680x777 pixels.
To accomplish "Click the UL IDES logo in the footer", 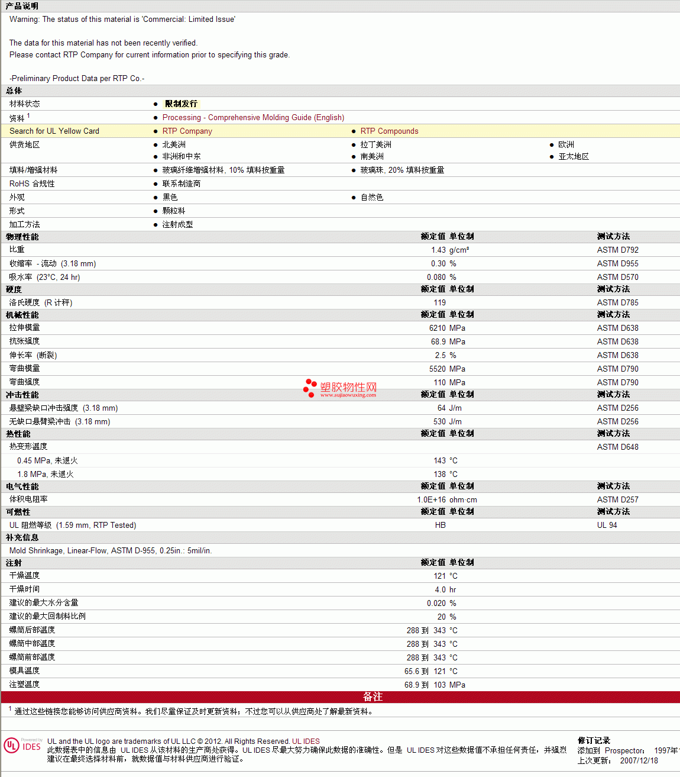I will (23, 745).
